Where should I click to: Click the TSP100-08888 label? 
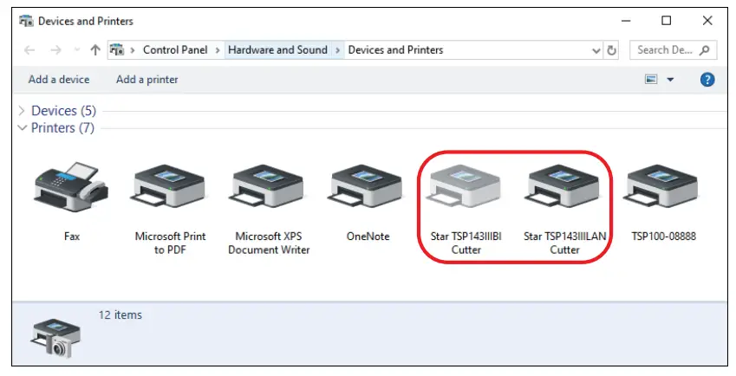click(x=663, y=237)
